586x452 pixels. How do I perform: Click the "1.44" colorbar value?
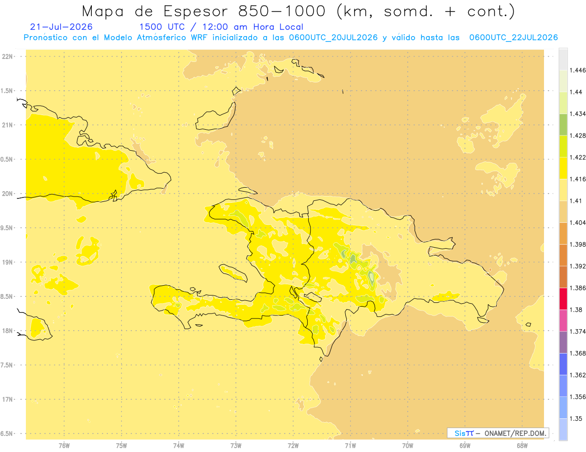576,92
